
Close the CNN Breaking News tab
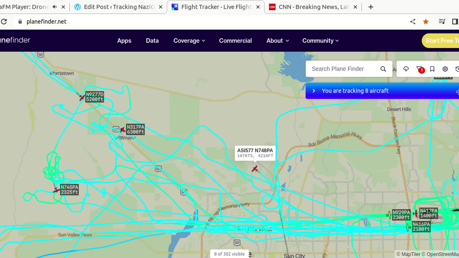pos(355,7)
